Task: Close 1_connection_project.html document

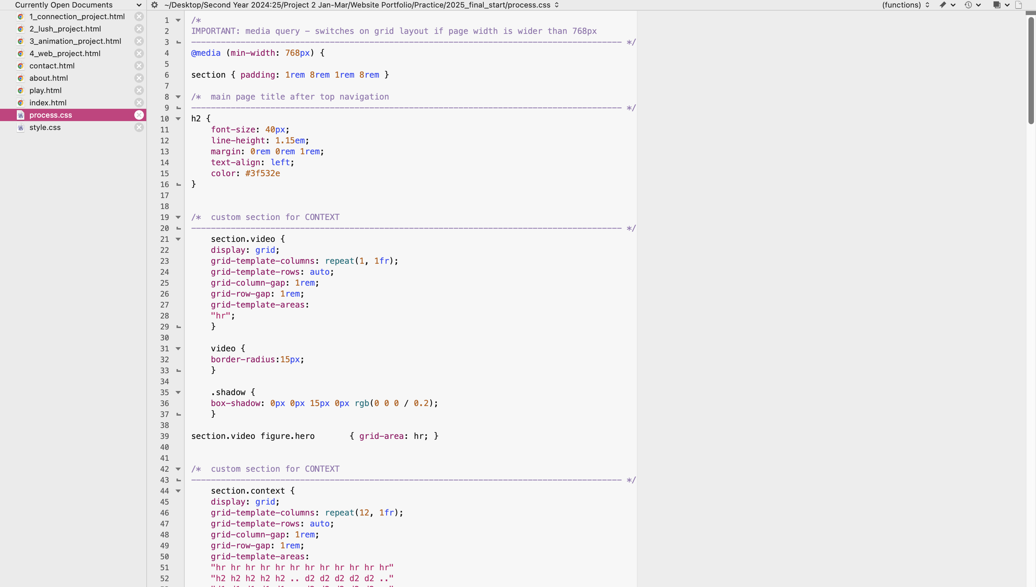Action: coord(139,16)
